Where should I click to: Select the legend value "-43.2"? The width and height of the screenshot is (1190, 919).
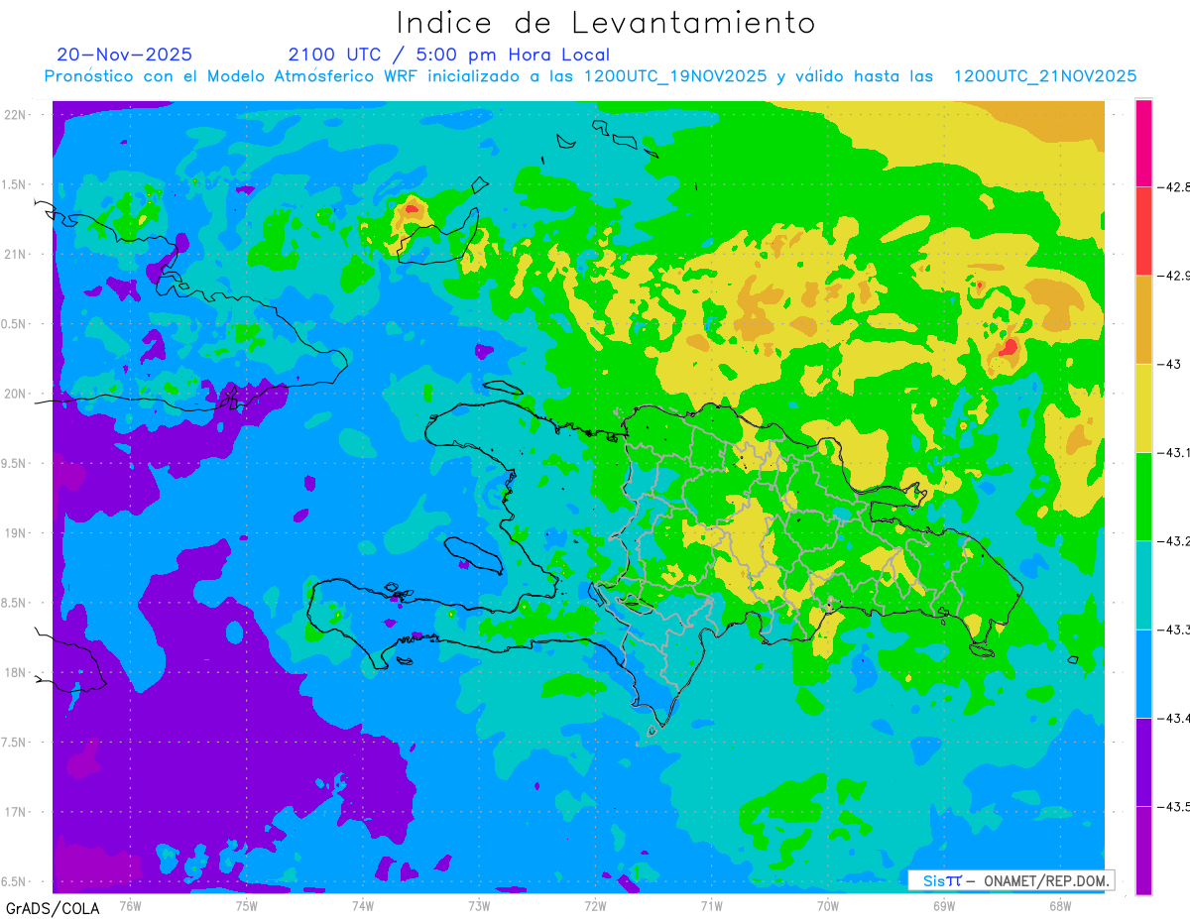click(1174, 540)
